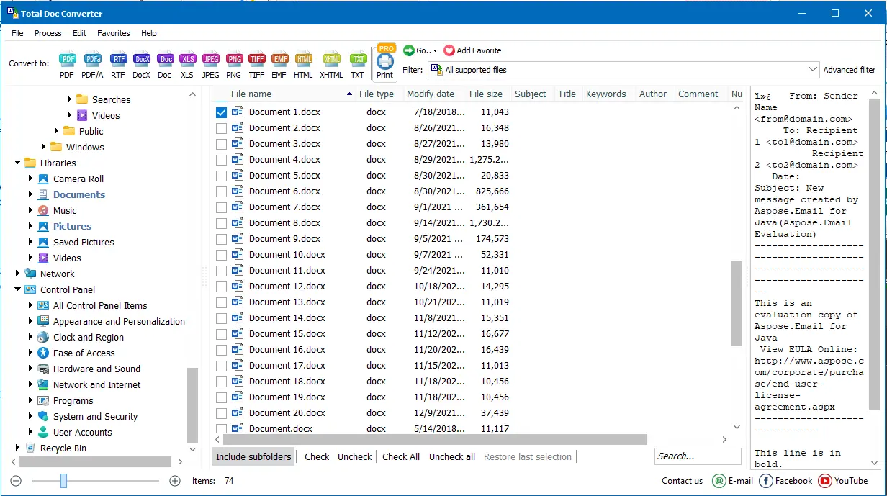Collapse the Libraries tree node

click(x=18, y=163)
